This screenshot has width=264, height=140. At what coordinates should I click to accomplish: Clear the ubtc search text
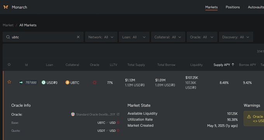[x=78, y=37]
